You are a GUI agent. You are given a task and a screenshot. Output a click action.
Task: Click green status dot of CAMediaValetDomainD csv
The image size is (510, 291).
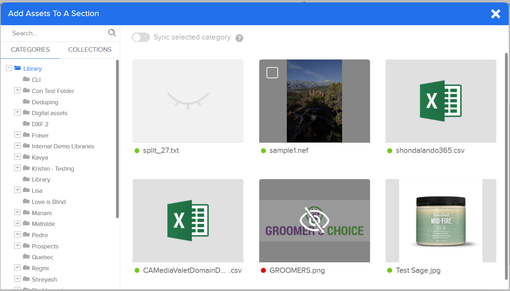click(x=137, y=270)
